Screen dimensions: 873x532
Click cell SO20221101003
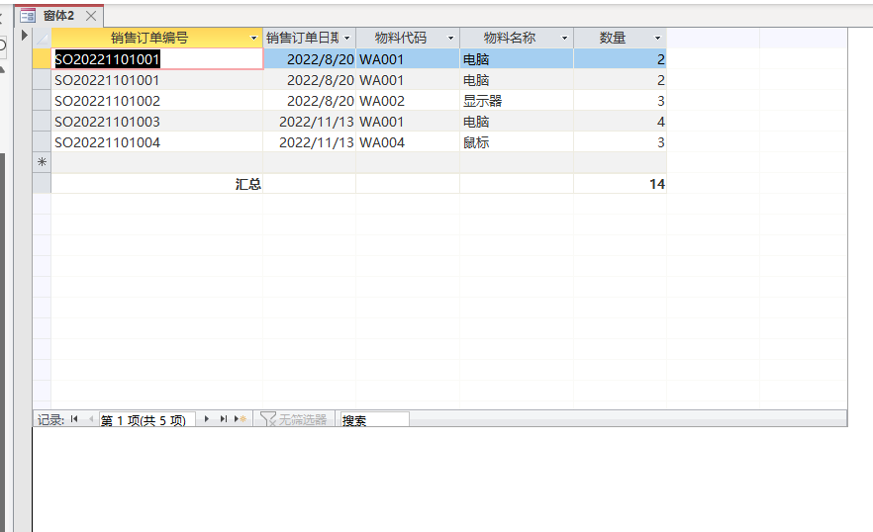pyautogui.click(x=157, y=122)
